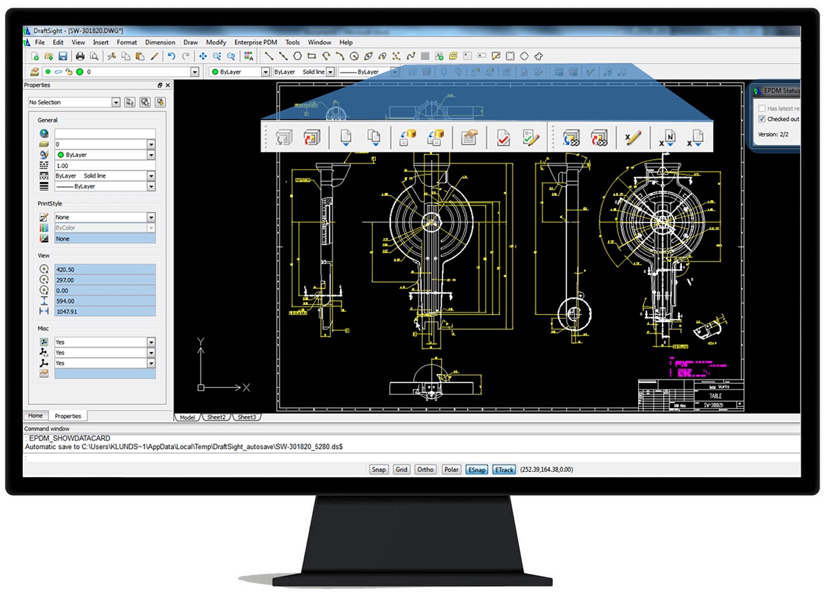Disable ESnap in status bar
829x592 pixels.
coord(477,470)
